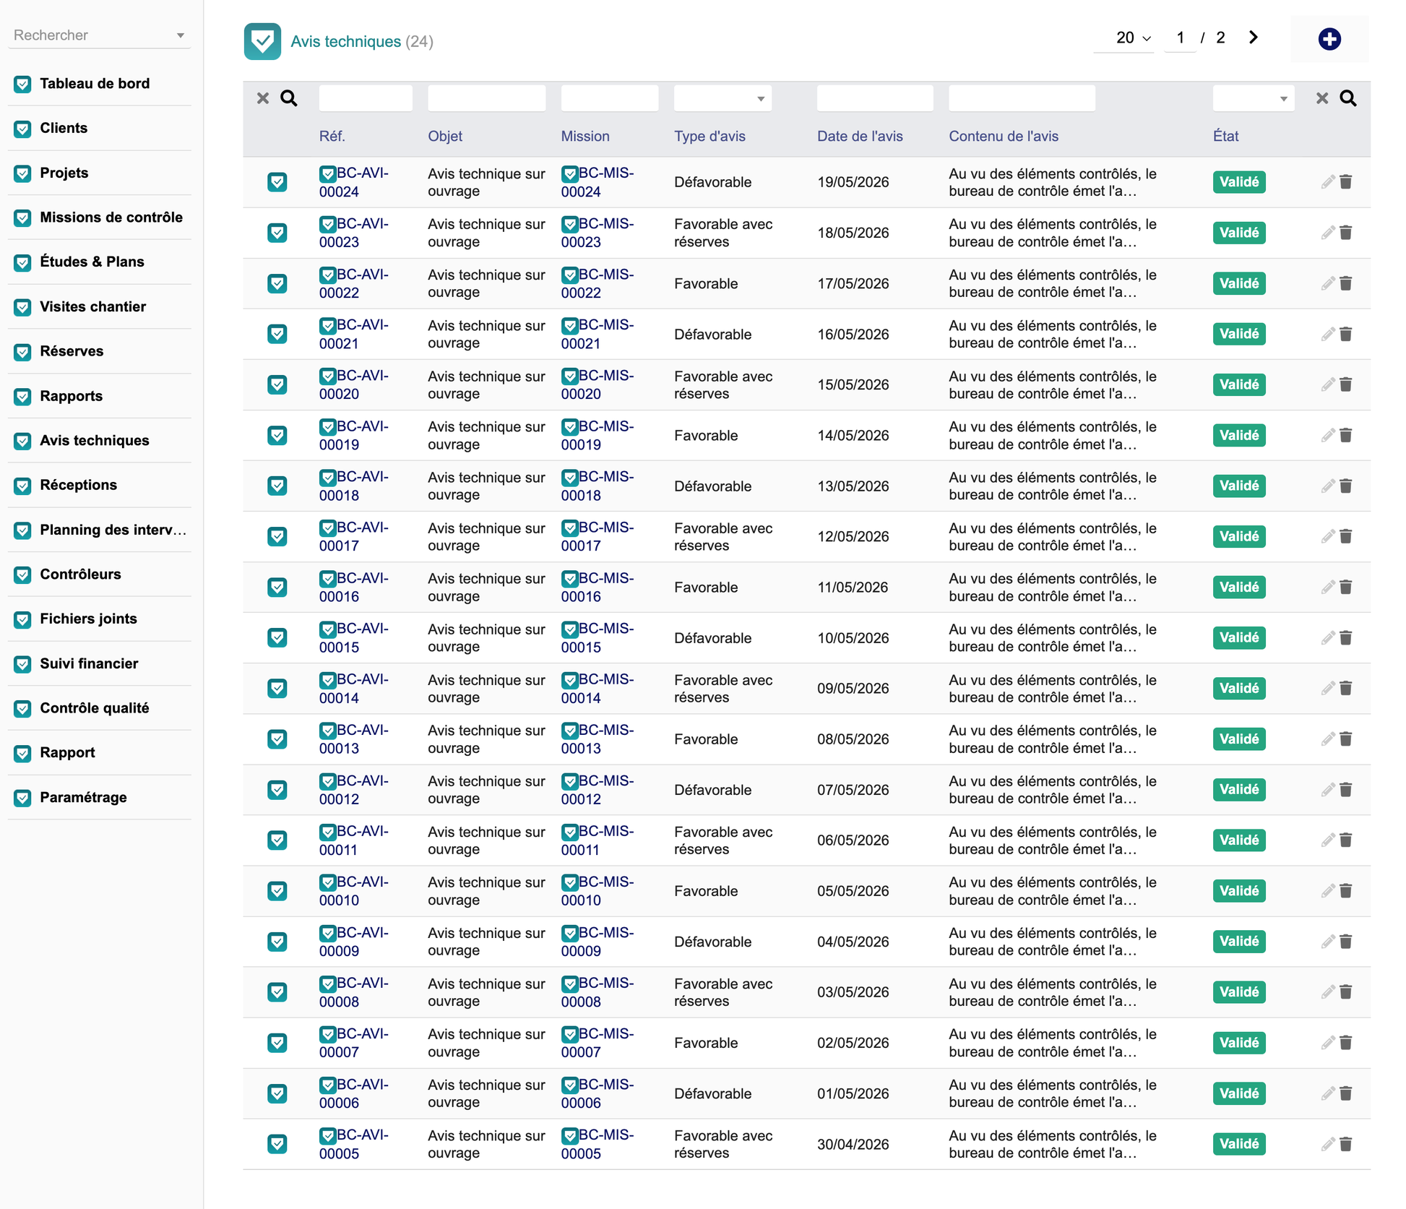Sort by Réf. column header

pos(332,136)
